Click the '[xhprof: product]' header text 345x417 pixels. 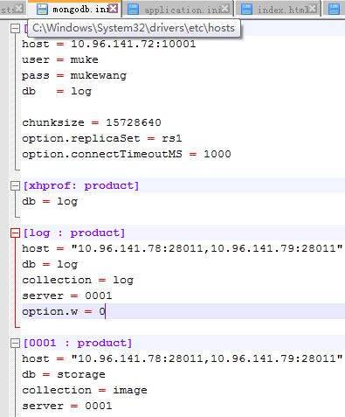(81, 185)
